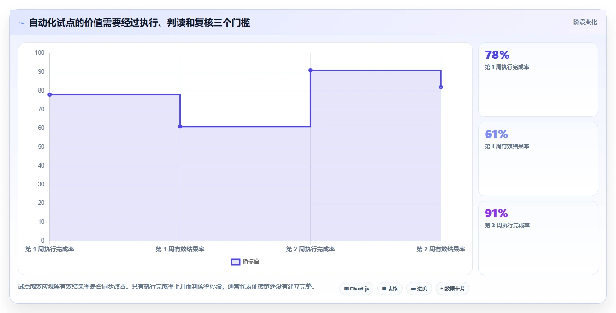This screenshot has height=313, width=616.
Task: Click the Chart.js chip
Action: (356, 289)
